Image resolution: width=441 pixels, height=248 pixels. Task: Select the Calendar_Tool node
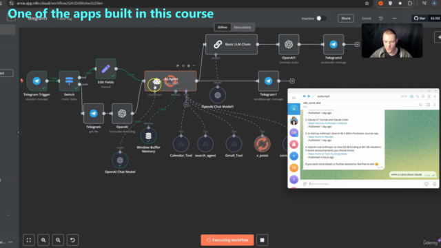tap(181, 144)
